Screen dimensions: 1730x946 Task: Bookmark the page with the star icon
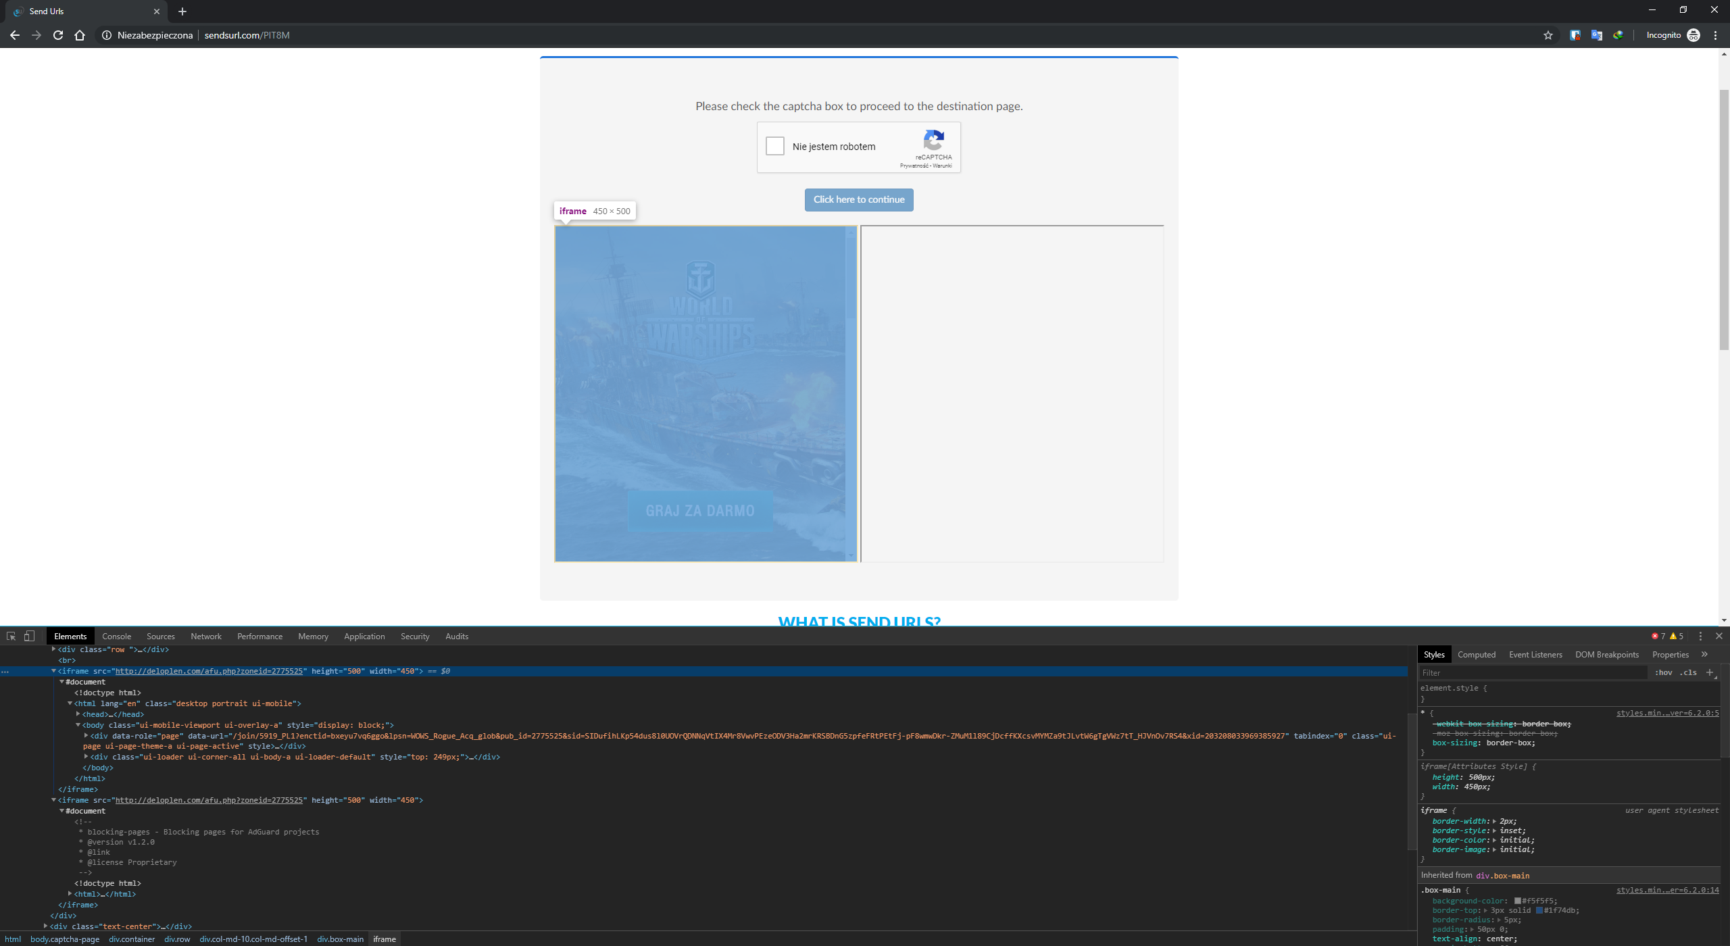click(1548, 35)
